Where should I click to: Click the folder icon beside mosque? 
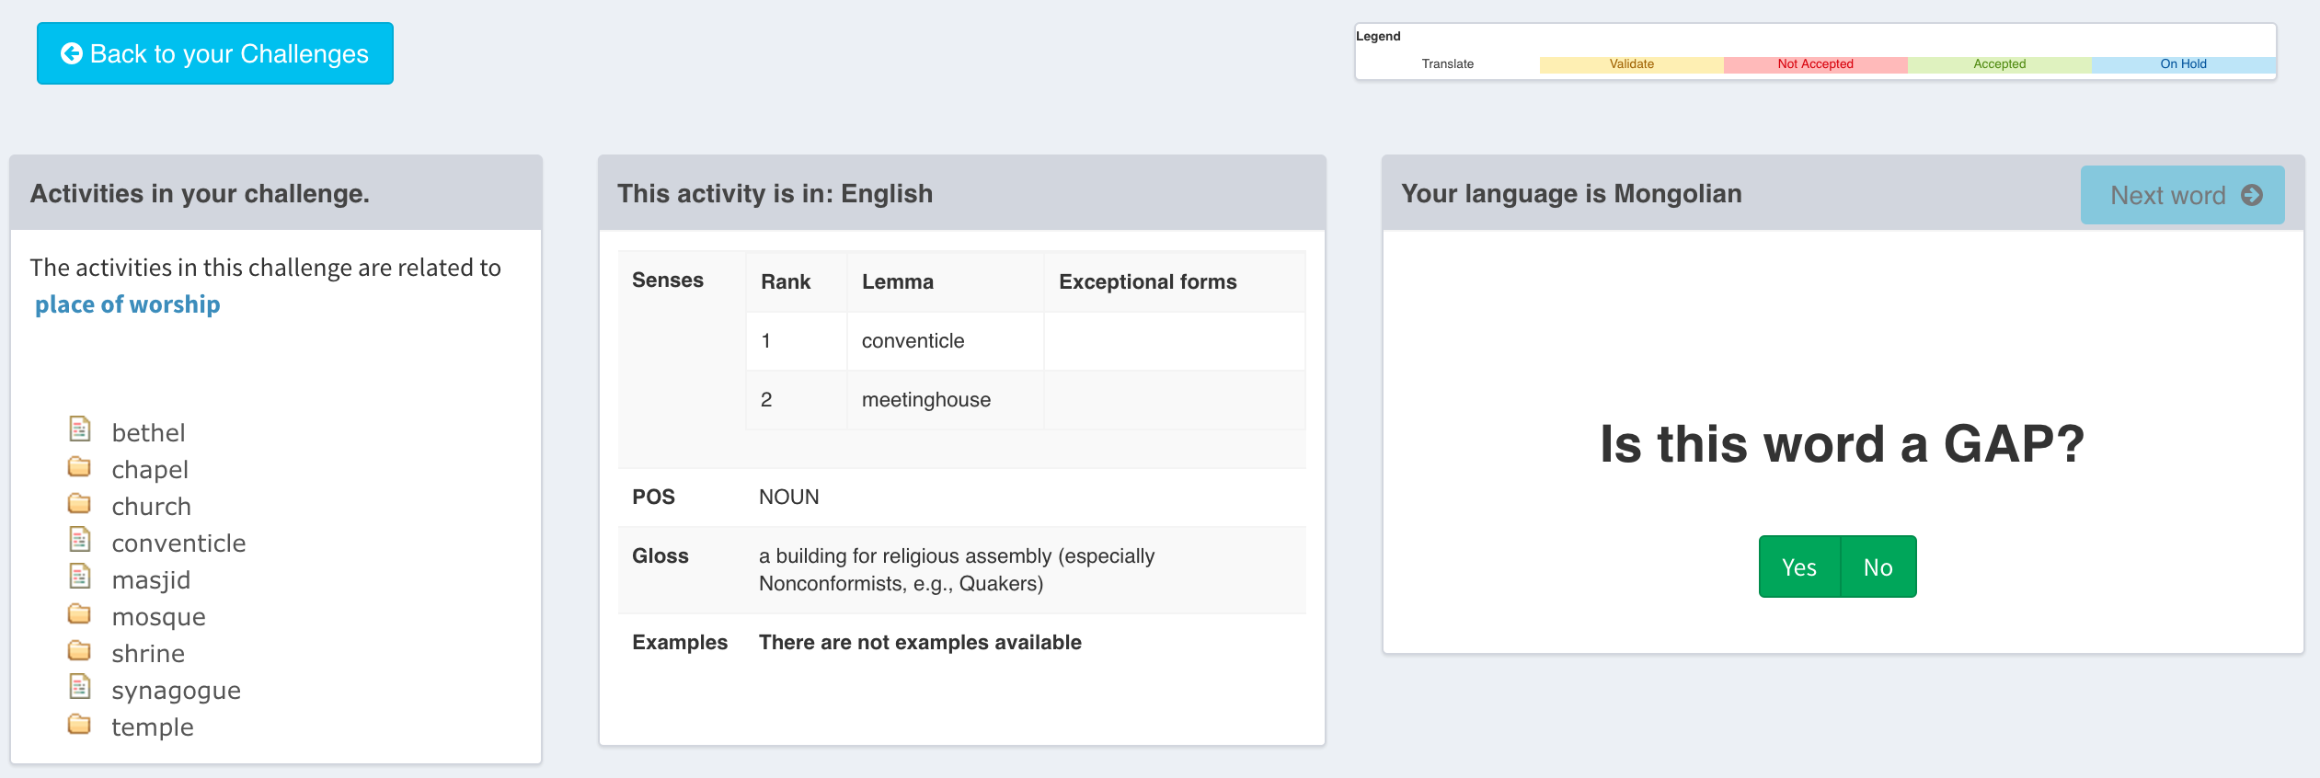[x=80, y=614]
